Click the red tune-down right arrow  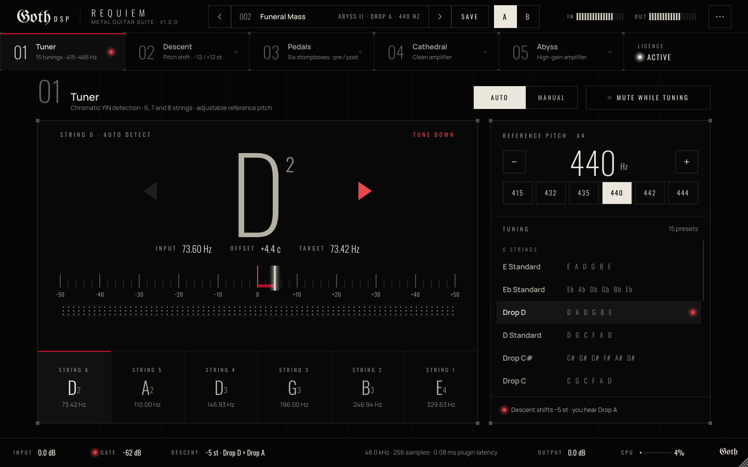[x=365, y=191]
